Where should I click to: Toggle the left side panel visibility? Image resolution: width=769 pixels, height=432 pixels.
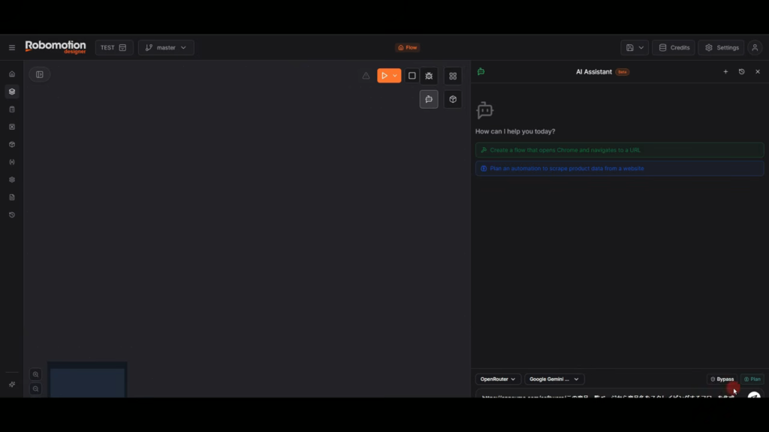40,74
